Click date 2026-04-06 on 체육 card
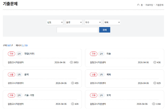 [143, 83]
